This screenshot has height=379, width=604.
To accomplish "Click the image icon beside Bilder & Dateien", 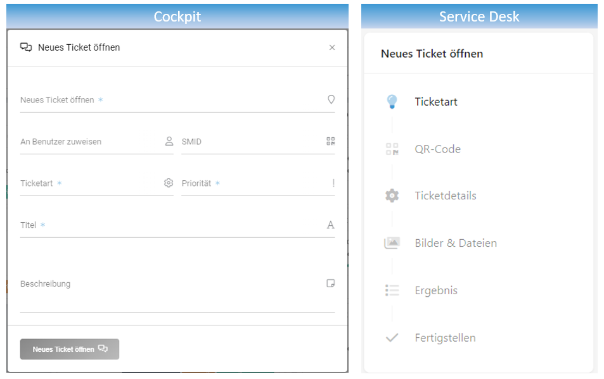I will 392,243.
